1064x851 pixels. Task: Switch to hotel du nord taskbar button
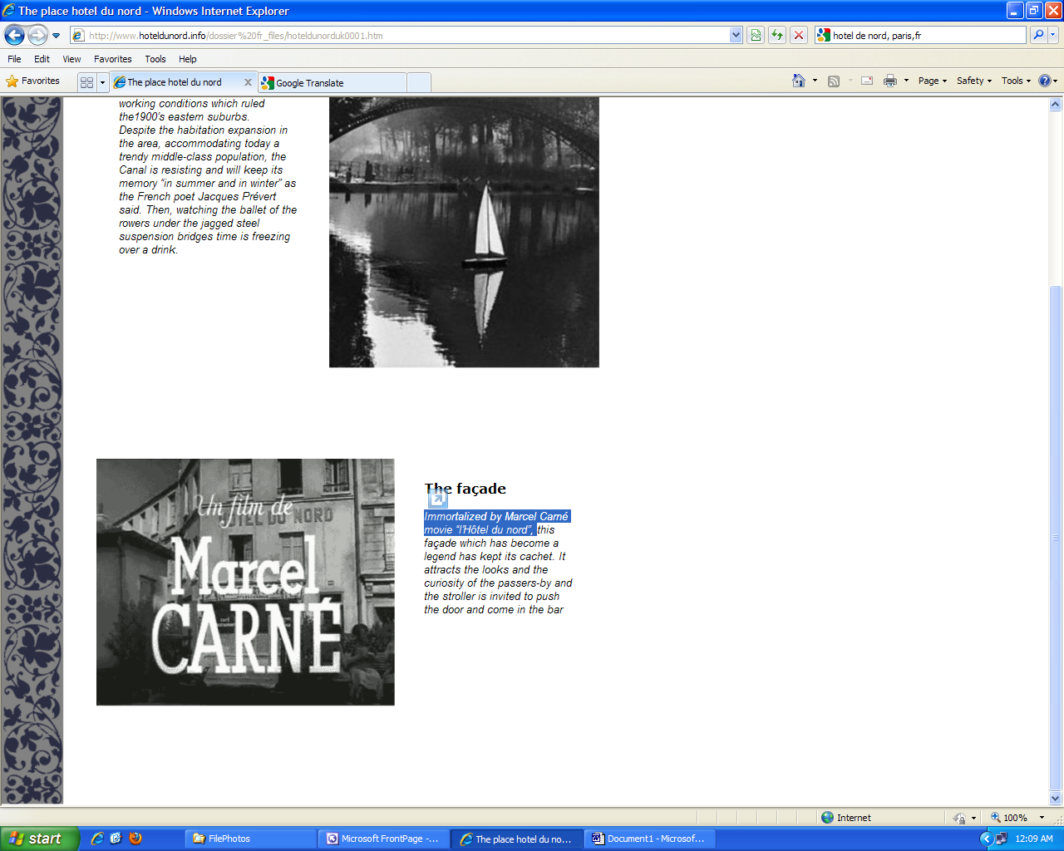click(517, 839)
